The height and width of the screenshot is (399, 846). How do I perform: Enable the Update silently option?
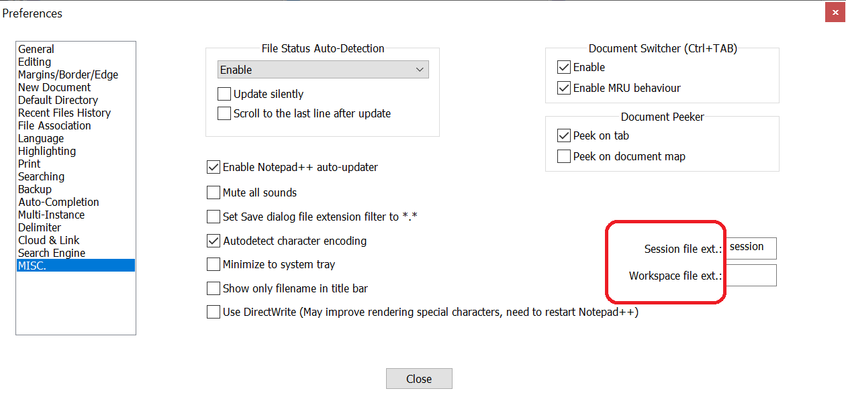pyautogui.click(x=224, y=94)
